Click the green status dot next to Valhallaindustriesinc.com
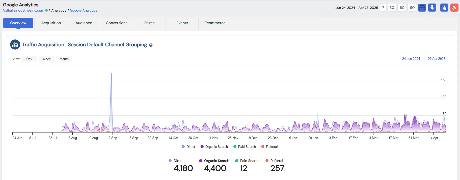 46,10
